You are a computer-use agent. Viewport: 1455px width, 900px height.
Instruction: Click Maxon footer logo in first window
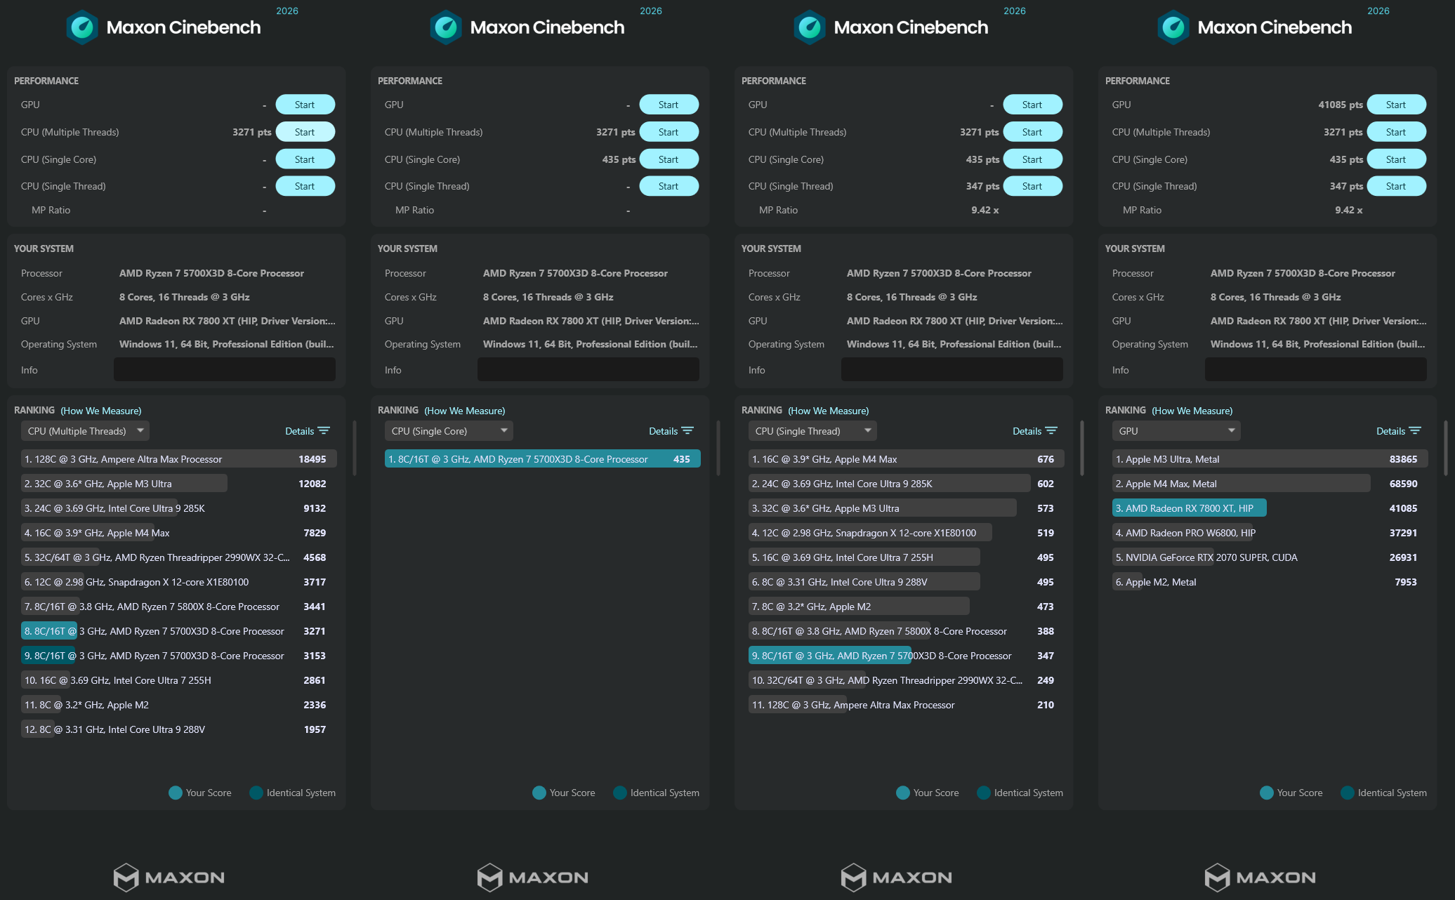click(169, 877)
